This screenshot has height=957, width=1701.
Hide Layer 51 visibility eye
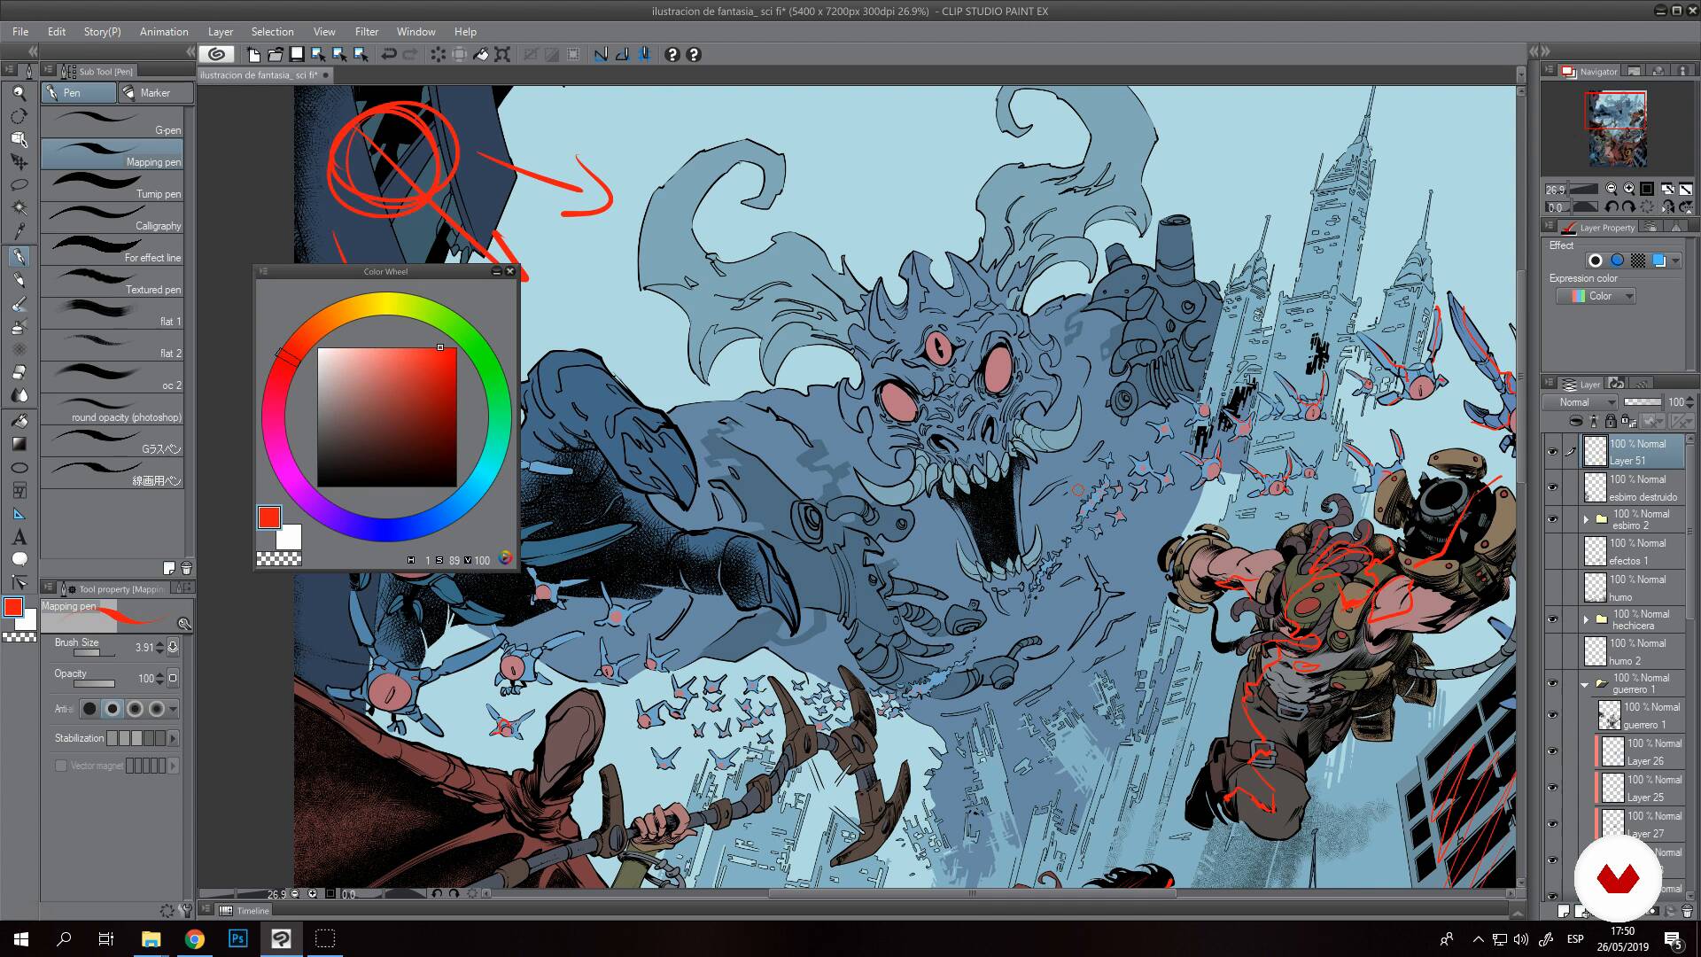tap(1552, 452)
